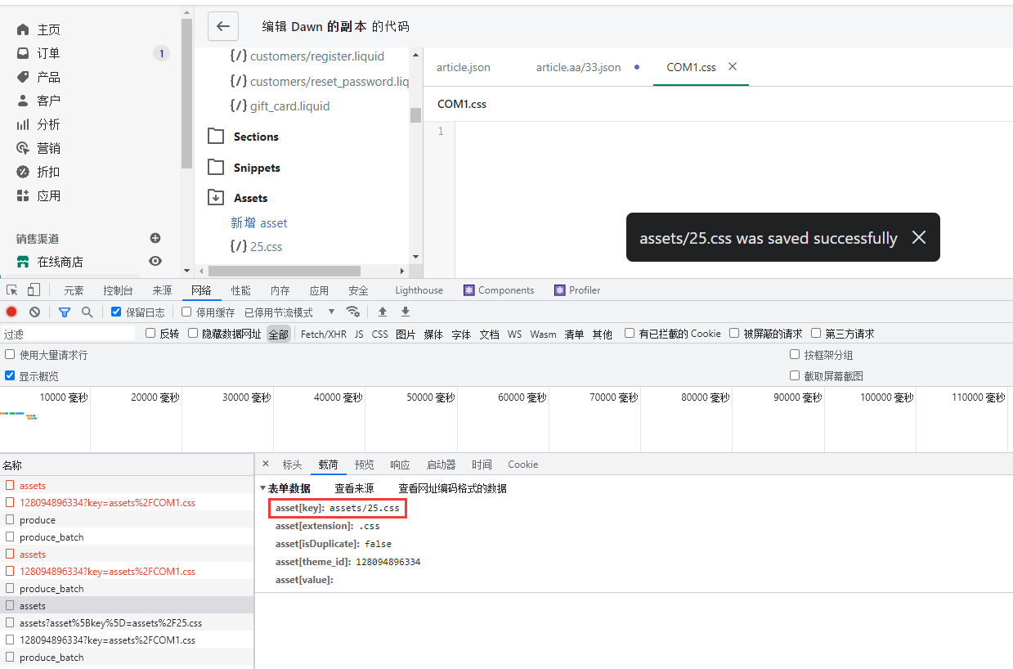Viewport: 1013px width, 669px height.
Task: Enable the 停用缓存 checkbox
Action: click(x=186, y=312)
